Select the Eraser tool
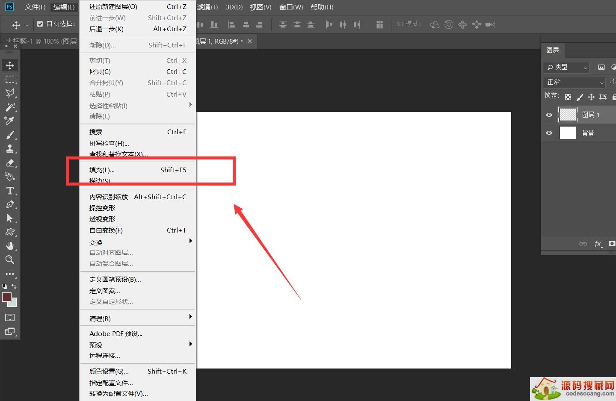This screenshot has height=401, width=616. coord(10,163)
